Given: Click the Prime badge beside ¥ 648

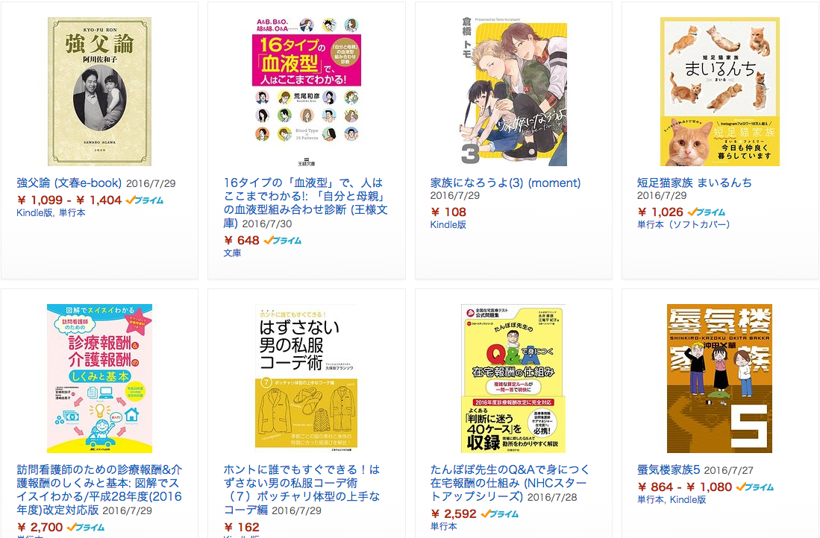Looking at the screenshot, I should coord(283,240).
